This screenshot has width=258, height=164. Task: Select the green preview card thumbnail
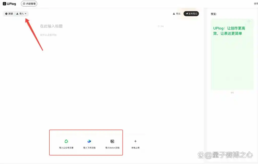pyautogui.click(x=232, y=54)
